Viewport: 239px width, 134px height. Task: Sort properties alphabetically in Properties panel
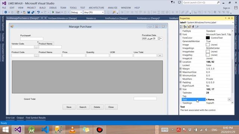click(x=185, y=27)
